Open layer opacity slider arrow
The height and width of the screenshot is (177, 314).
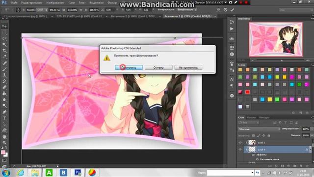[312, 129]
